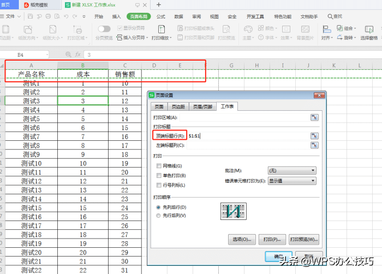Select row-first print order radio (V)
Image resolution: width=382 pixels, height=274 pixels.
(x=158, y=216)
